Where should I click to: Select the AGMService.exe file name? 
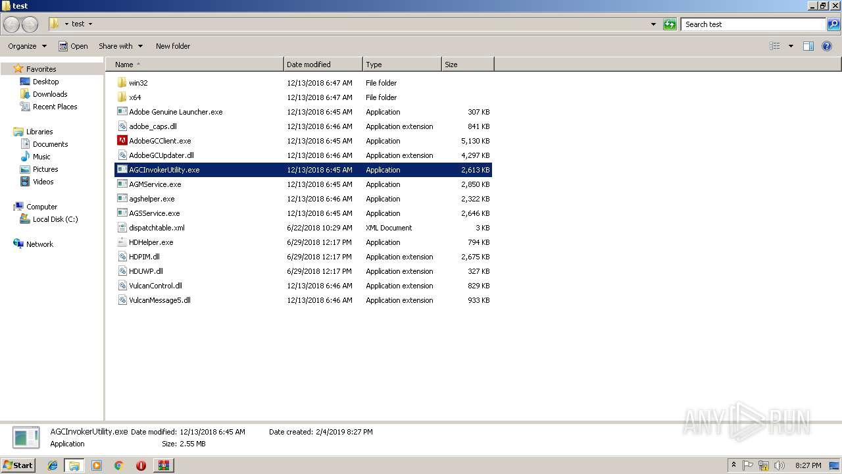(x=155, y=184)
